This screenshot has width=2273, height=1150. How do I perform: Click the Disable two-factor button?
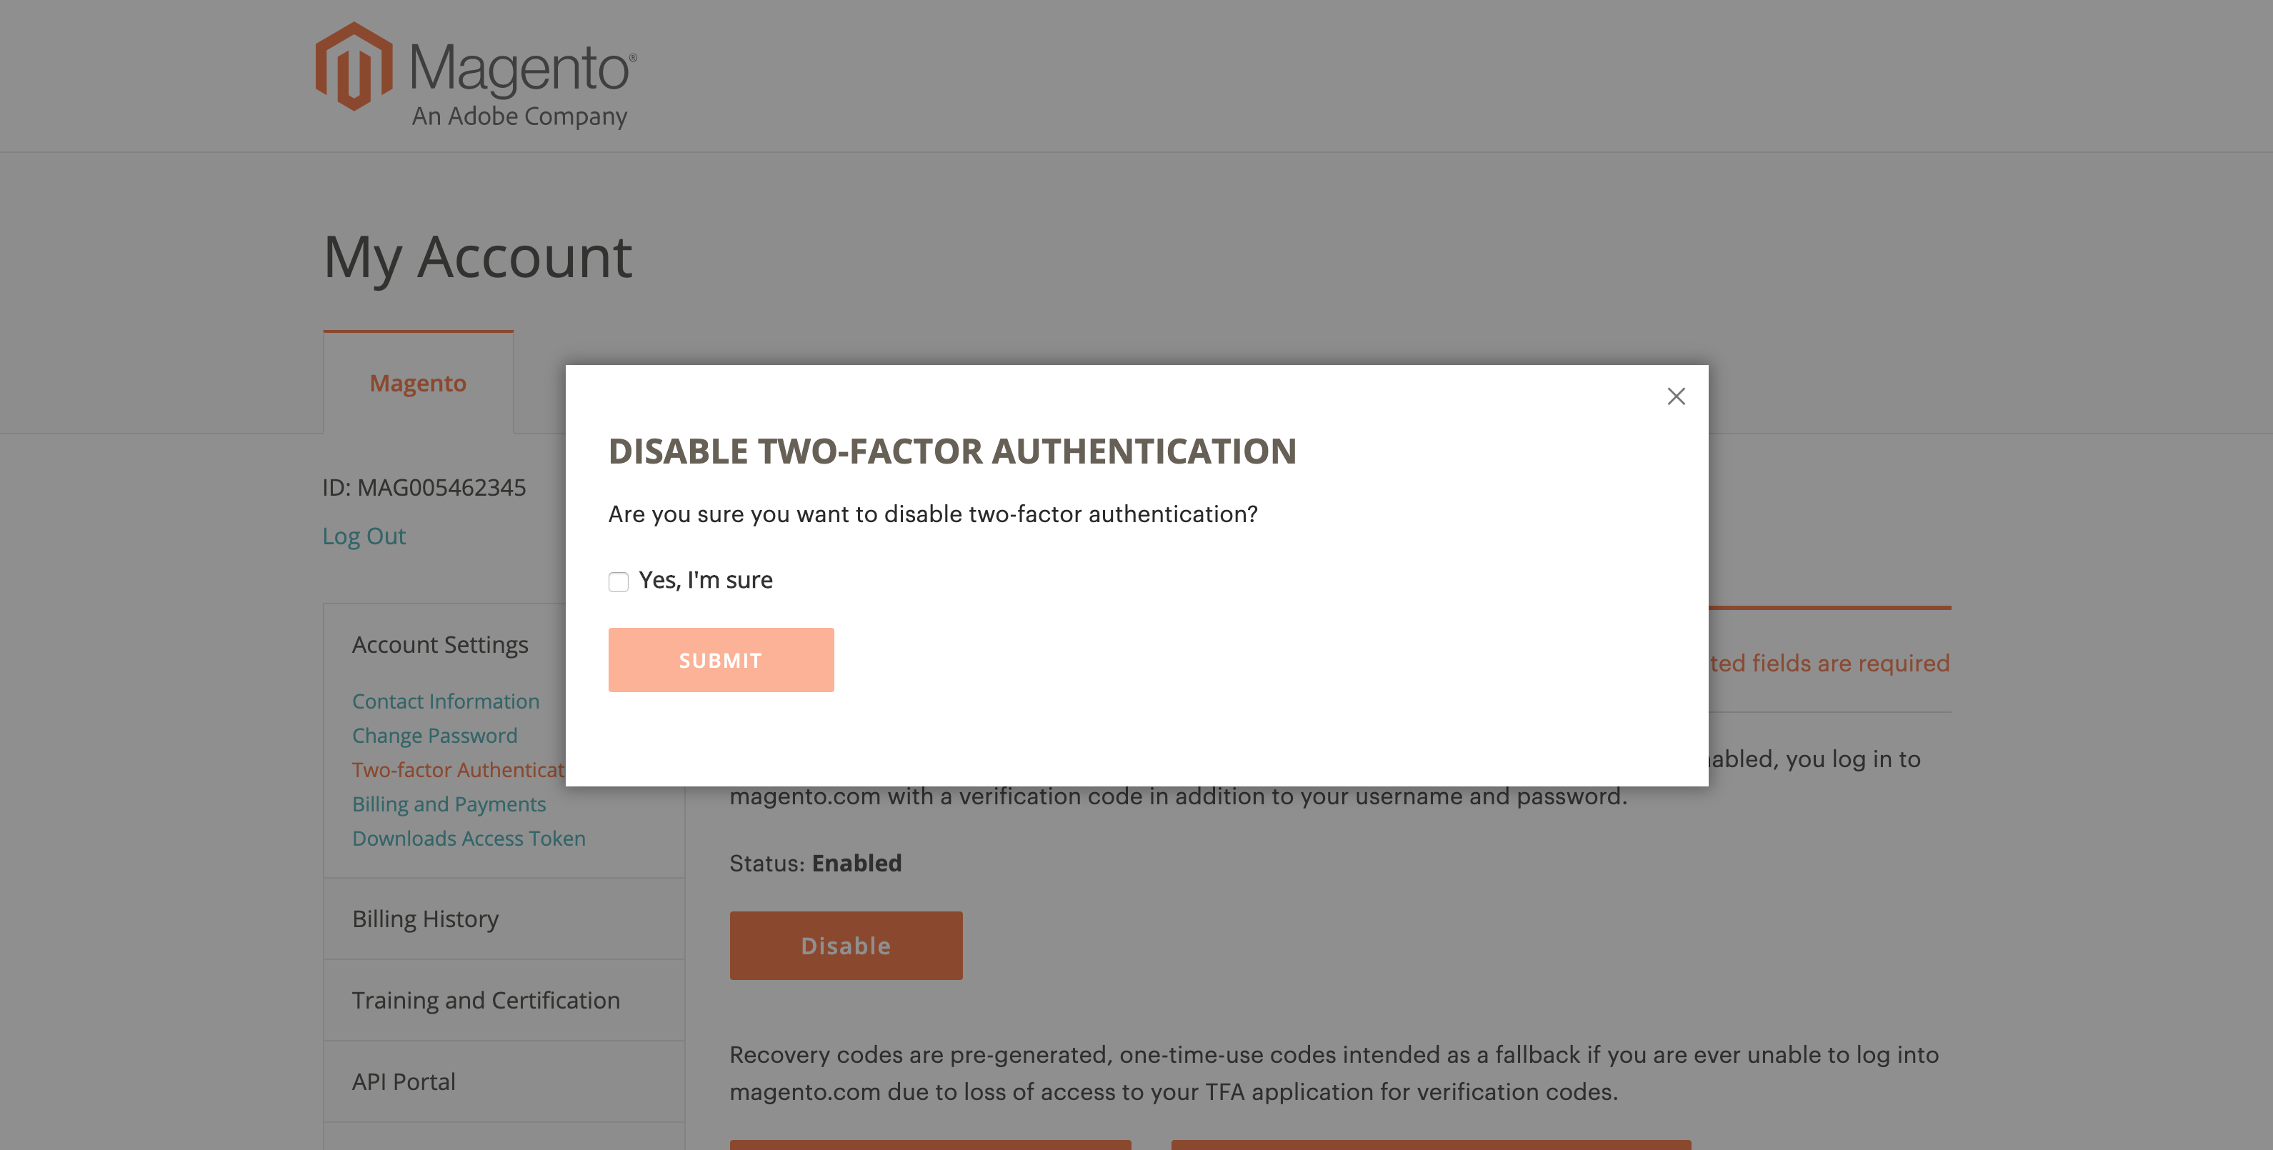tap(846, 945)
